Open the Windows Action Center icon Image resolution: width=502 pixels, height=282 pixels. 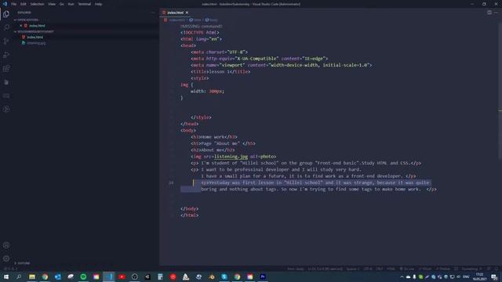pos(495,277)
